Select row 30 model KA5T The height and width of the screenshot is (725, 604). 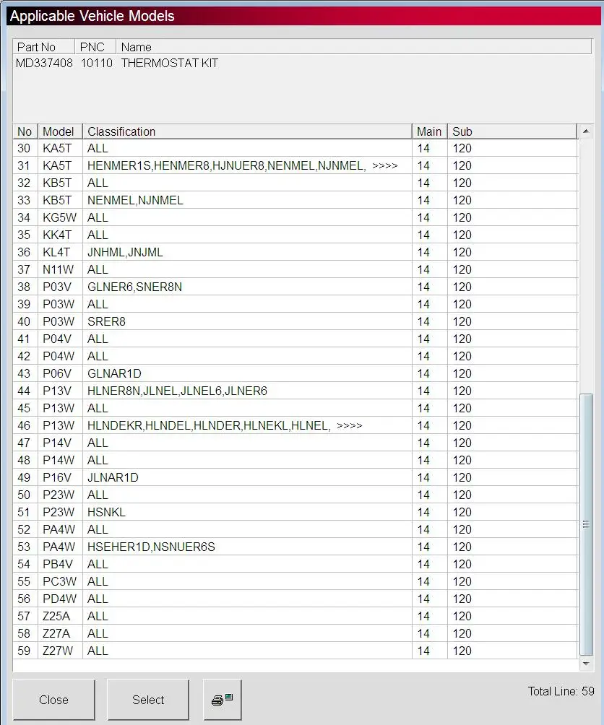coord(295,149)
